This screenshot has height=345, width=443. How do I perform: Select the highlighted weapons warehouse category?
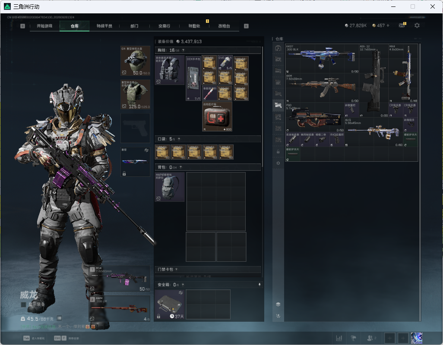click(x=278, y=105)
